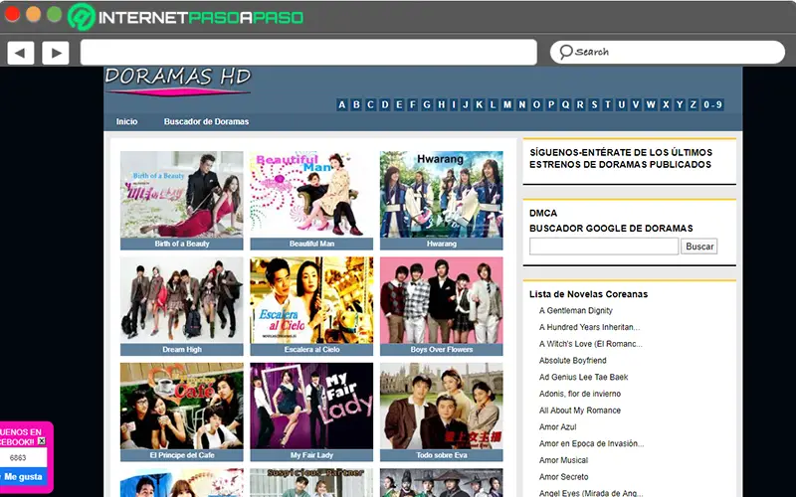Close the Facebook popup with the X icon
This screenshot has height=497, width=796.
42,440
